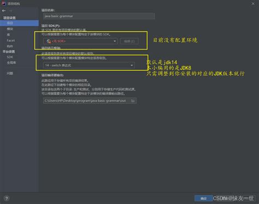Expand the 14 - switch language level dropdown
Viewport: 259px width, 204px height.
(89, 65)
